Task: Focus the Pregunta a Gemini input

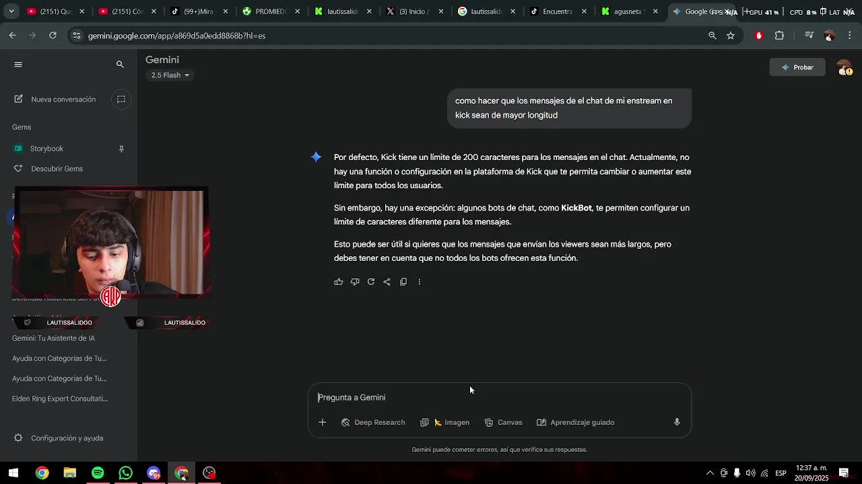Action: pos(500,397)
